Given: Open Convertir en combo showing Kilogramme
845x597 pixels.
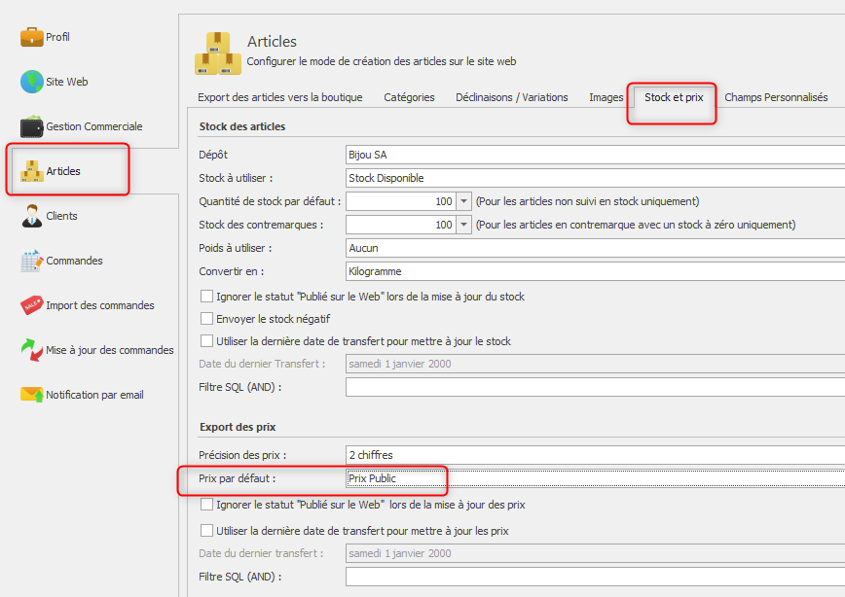Looking at the screenshot, I should (x=595, y=271).
